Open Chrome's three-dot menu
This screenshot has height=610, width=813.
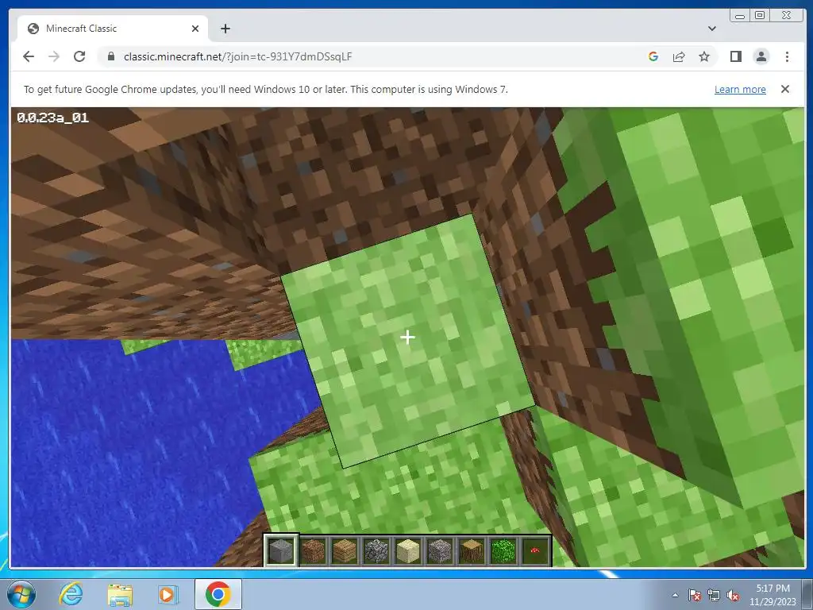(x=787, y=56)
